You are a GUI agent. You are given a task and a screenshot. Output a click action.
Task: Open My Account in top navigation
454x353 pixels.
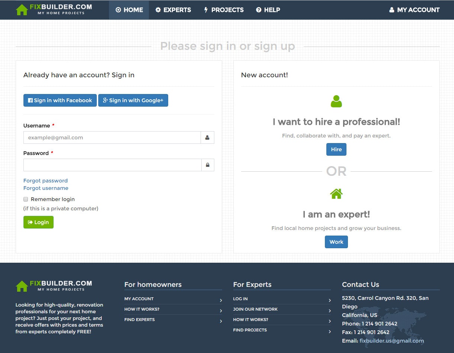[x=414, y=10]
